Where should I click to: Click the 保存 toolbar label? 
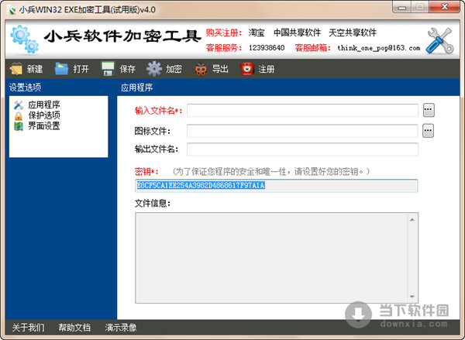(x=128, y=69)
